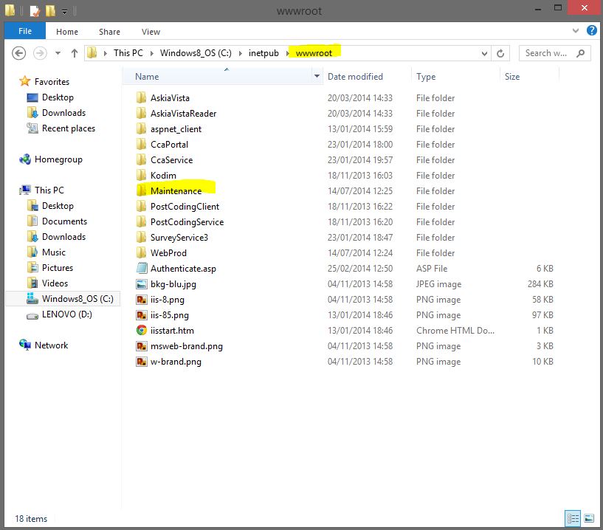603x530 pixels.
Task: Switch to Details view layout
Action: pyautogui.click(x=573, y=518)
